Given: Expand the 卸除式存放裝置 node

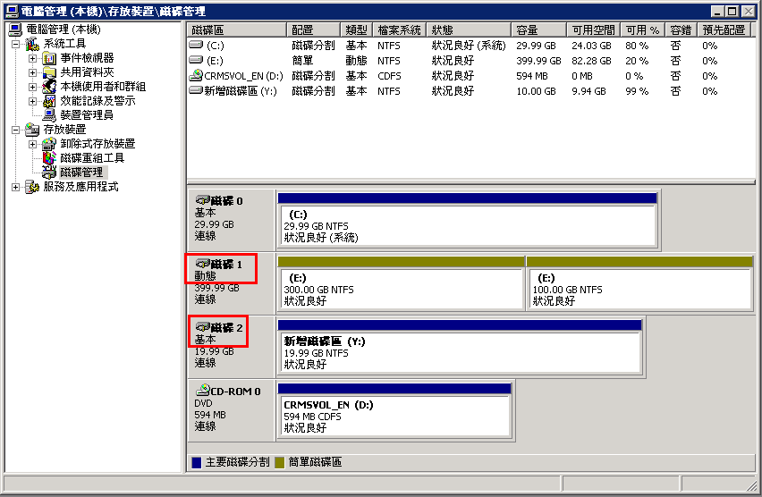Looking at the screenshot, I should pyautogui.click(x=32, y=144).
